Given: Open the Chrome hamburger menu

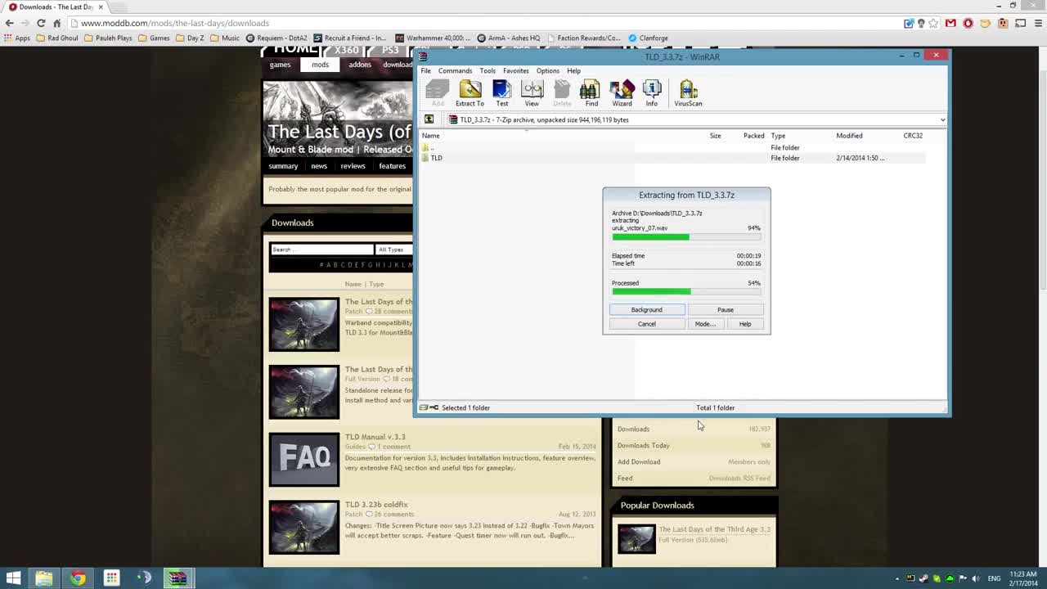Looking at the screenshot, I should click(x=1038, y=23).
